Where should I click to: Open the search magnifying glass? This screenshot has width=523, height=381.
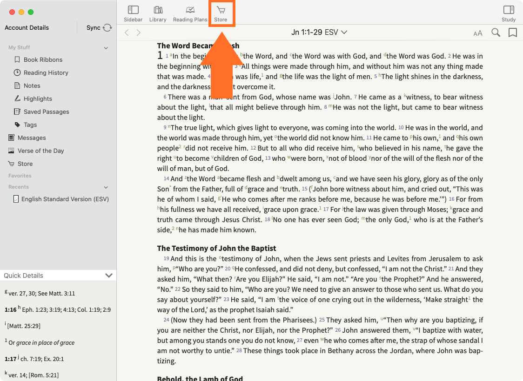tap(496, 33)
